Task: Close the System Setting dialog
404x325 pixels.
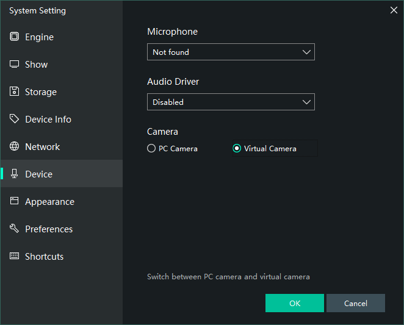Action: point(394,10)
